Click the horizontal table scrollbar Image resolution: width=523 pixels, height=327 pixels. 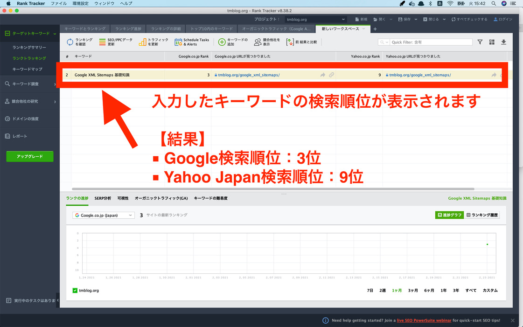tap(273, 189)
